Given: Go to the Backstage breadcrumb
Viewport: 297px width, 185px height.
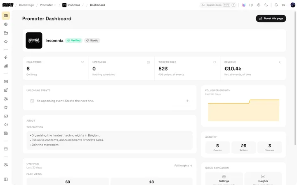Looking at the screenshot, I should pyautogui.click(x=26, y=5).
